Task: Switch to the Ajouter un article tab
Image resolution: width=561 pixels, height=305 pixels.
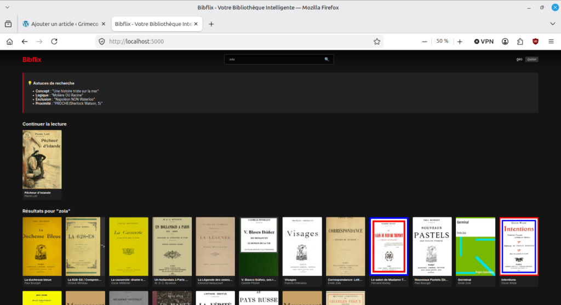Action: (60, 24)
